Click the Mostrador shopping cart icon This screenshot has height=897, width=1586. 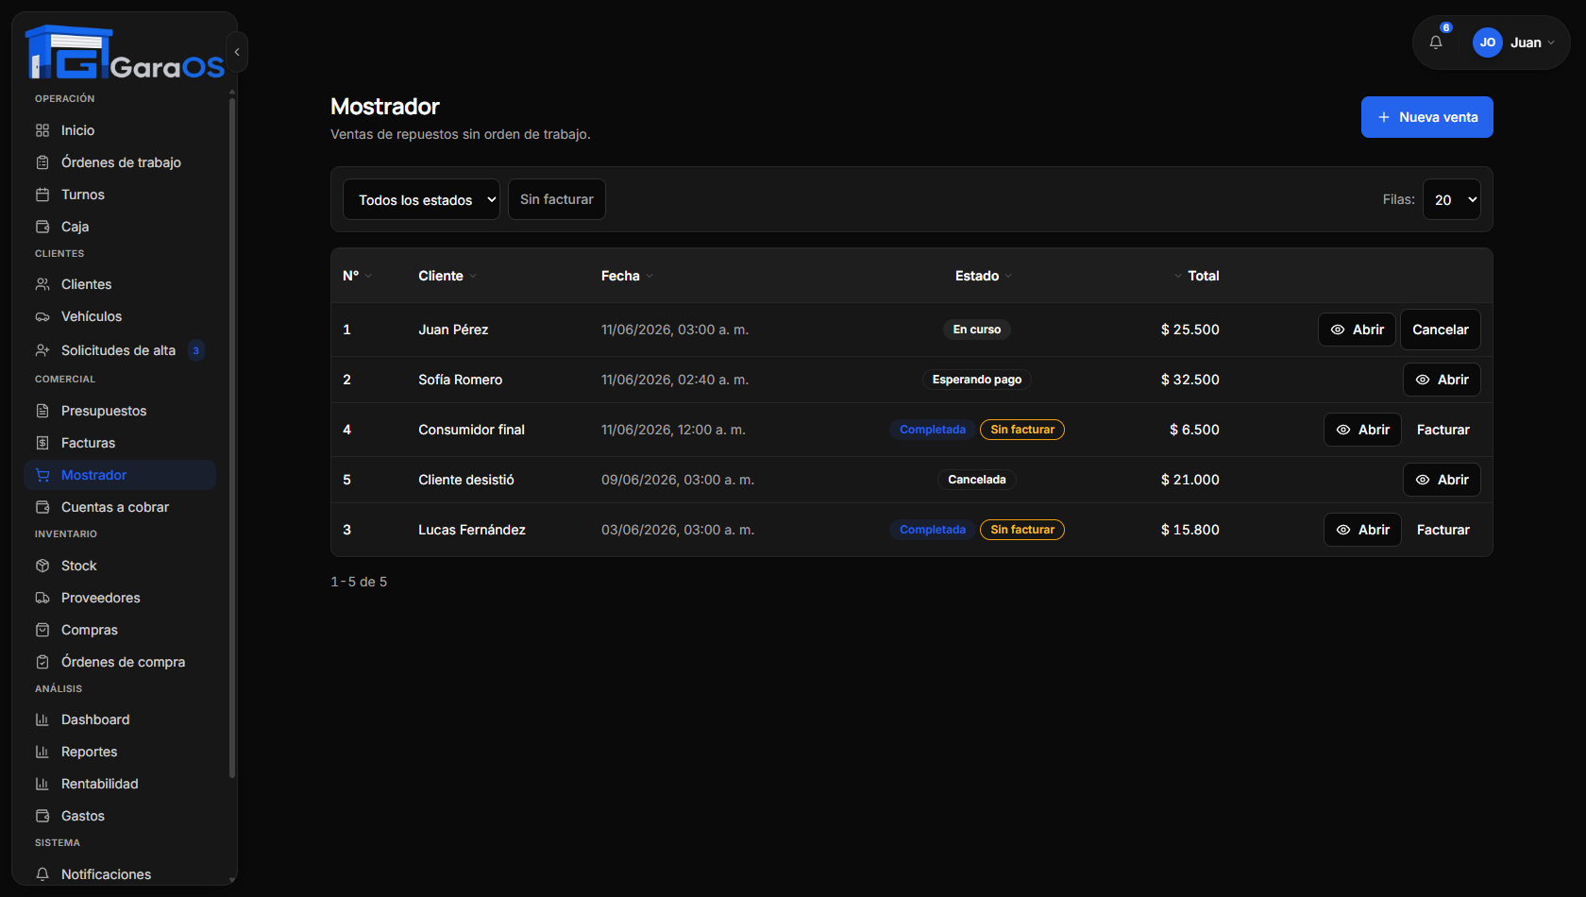42,475
